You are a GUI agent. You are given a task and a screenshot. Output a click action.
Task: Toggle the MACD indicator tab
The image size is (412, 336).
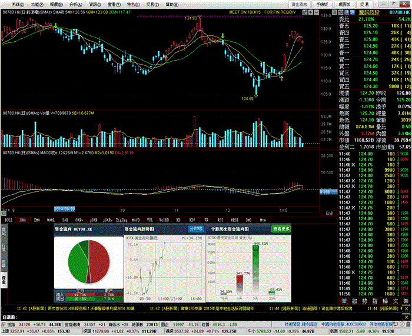click(135, 220)
